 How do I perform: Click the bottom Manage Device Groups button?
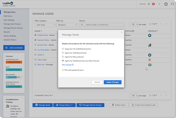[90, 105]
